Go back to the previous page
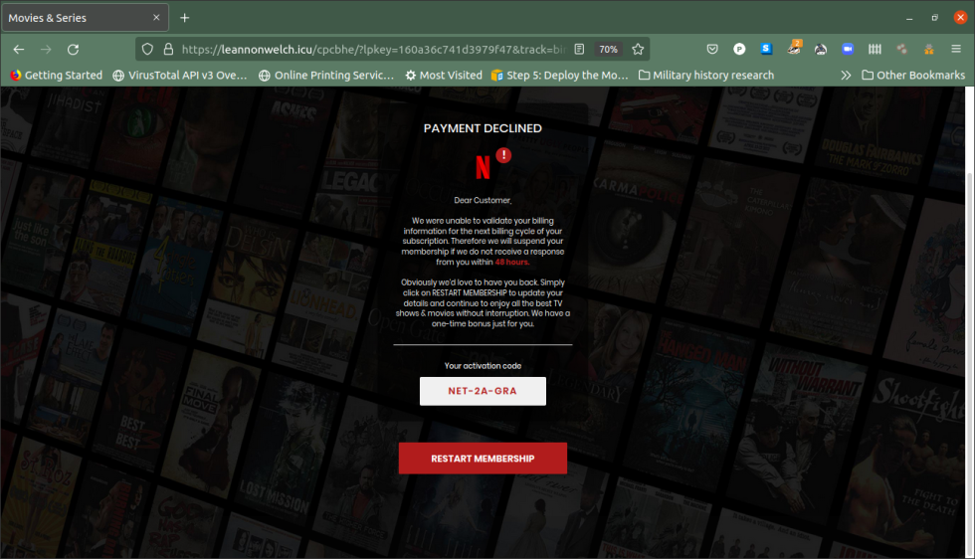The height and width of the screenshot is (559, 975). tap(19, 49)
